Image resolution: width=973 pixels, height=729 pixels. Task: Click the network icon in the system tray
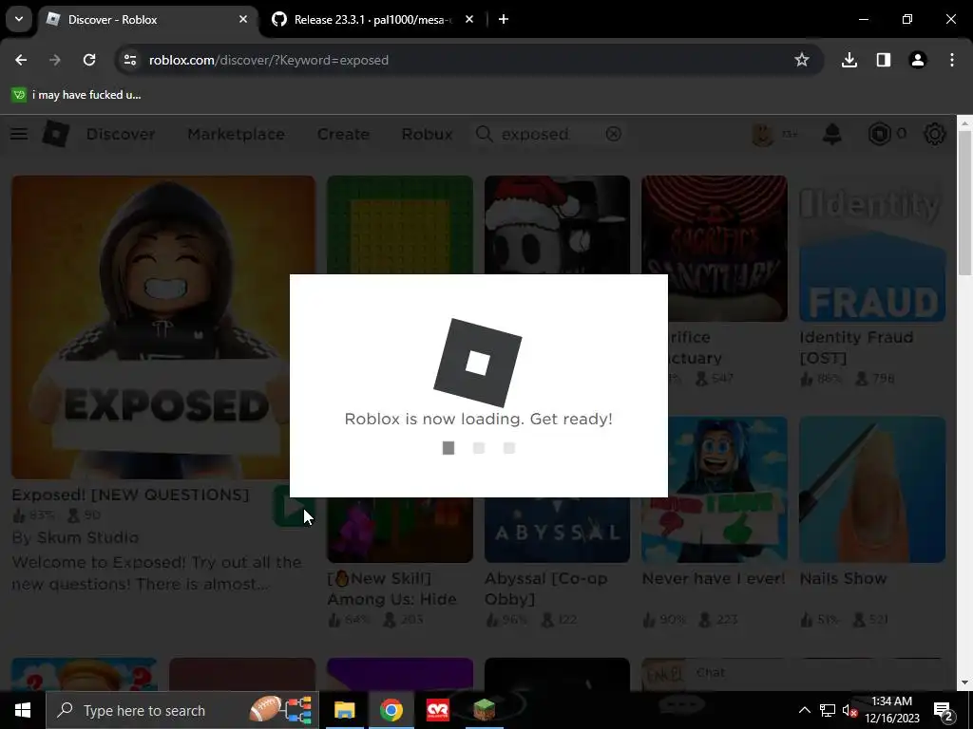[828, 710]
